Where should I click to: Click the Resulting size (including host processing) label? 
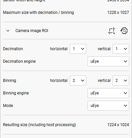(40, 125)
